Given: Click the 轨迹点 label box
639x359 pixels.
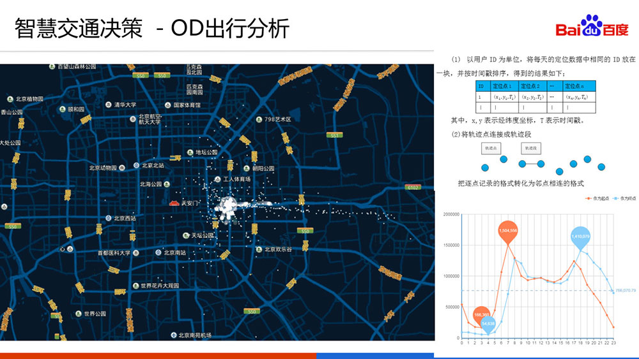Looking at the screenshot, I should pyautogui.click(x=491, y=149).
